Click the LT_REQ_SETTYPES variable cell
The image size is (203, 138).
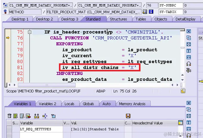pyautogui.click(x=41, y=129)
